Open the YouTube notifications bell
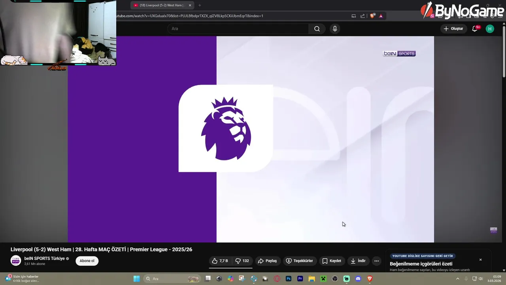Image resolution: width=506 pixels, height=285 pixels. coord(475,28)
